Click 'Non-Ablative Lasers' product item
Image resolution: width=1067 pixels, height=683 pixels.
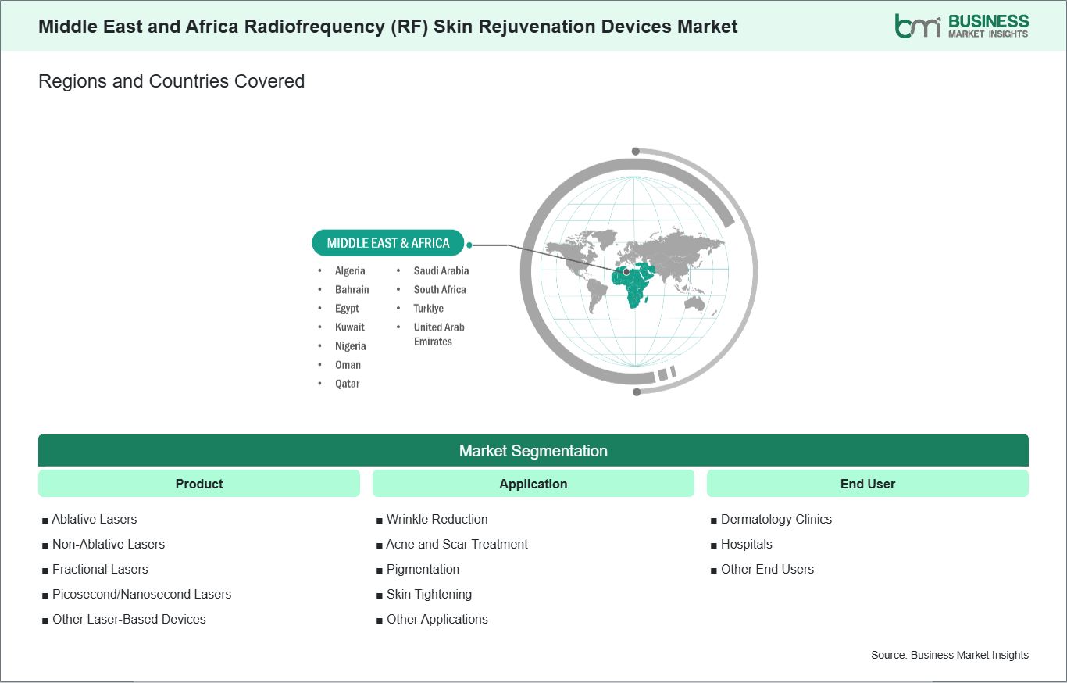click(x=109, y=544)
